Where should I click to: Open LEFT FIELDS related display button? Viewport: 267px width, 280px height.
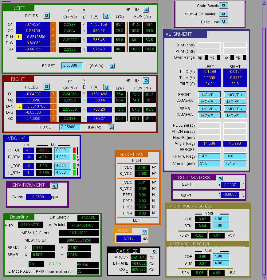pyautogui.click(x=47, y=16)
